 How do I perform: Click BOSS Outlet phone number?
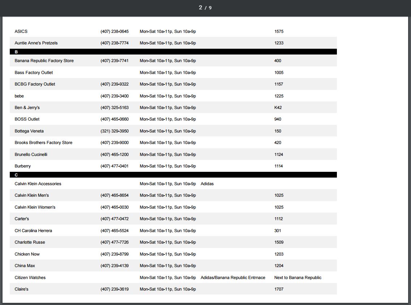[x=114, y=119]
